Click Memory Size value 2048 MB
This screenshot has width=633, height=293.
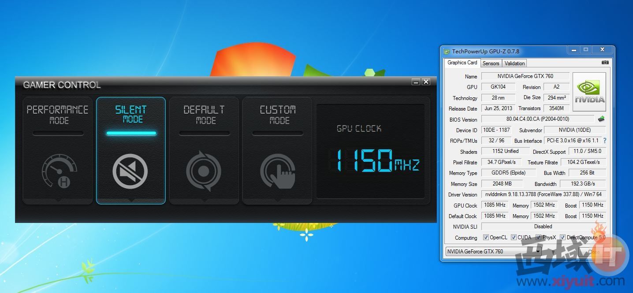(502, 184)
